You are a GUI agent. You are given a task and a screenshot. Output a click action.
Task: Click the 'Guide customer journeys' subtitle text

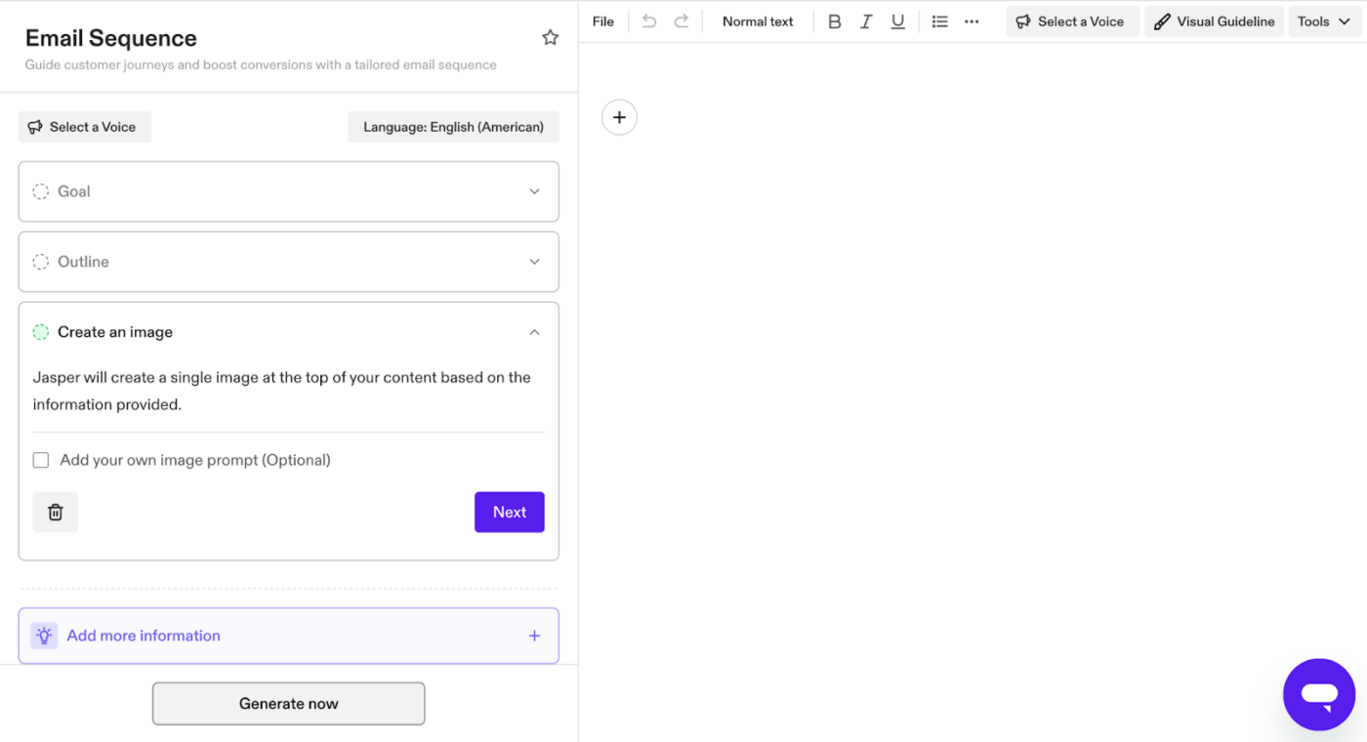coord(261,65)
